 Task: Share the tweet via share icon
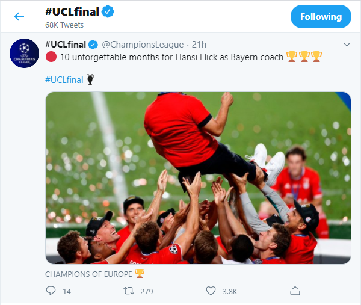coord(295,291)
